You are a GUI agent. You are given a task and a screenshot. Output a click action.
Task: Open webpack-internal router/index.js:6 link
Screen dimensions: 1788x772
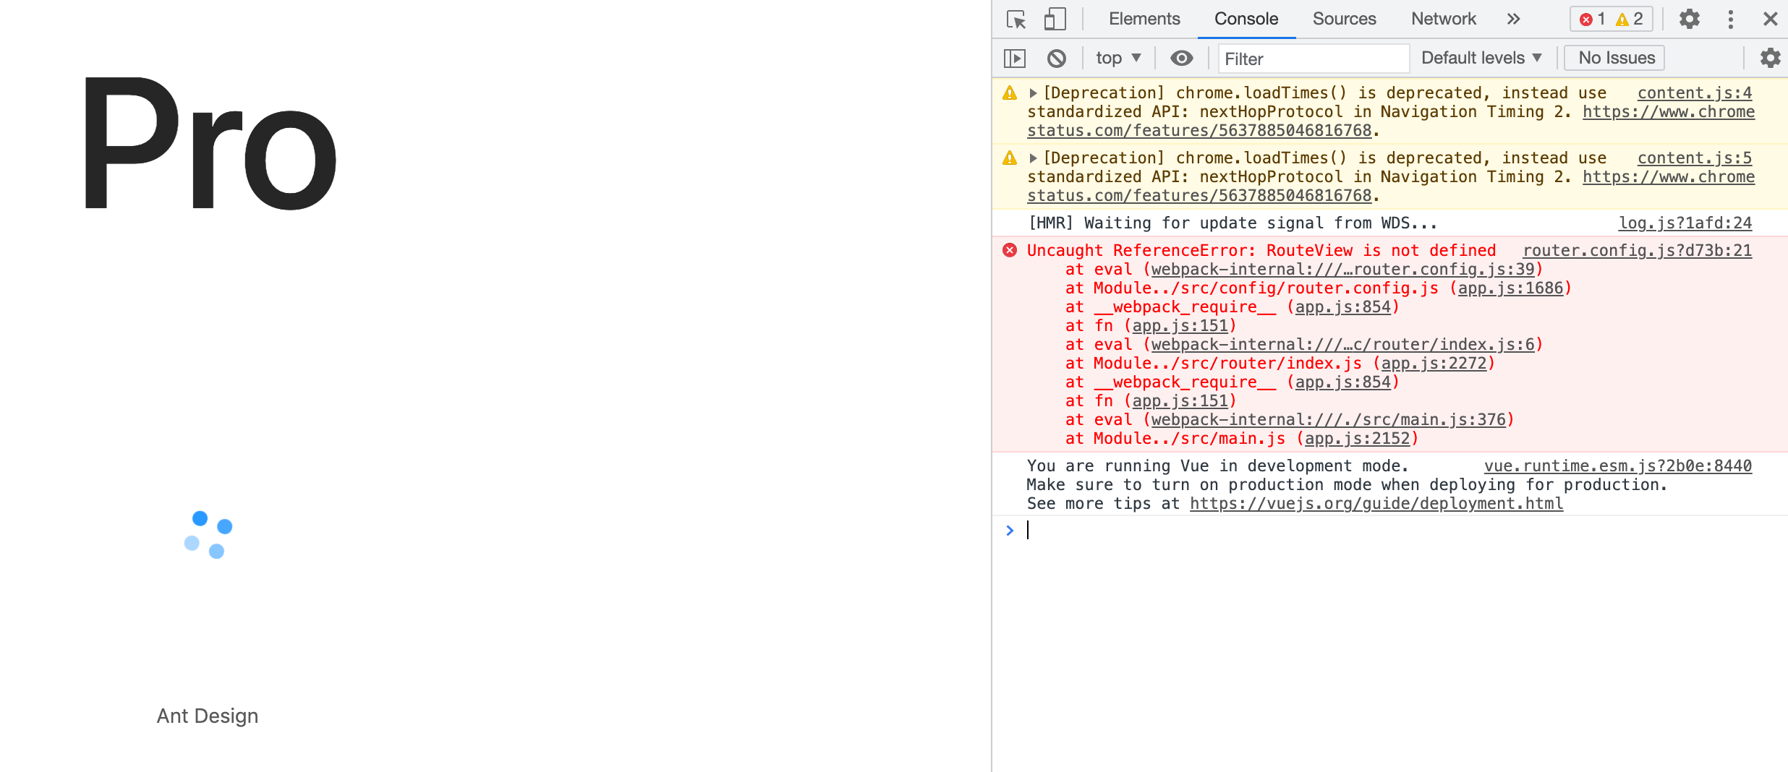click(x=1342, y=345)
